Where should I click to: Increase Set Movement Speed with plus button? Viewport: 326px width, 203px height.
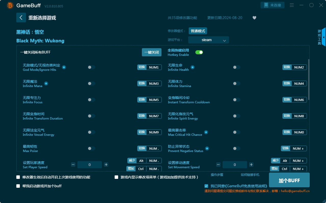tap(251, 165)
